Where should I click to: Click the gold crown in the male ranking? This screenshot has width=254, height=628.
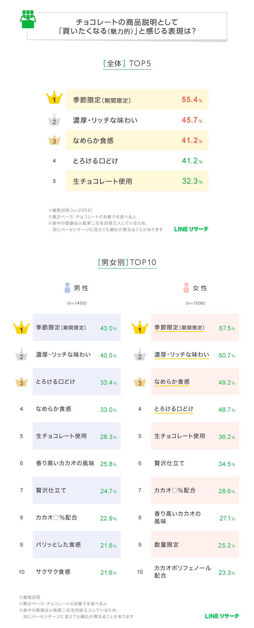pos(21,328)
